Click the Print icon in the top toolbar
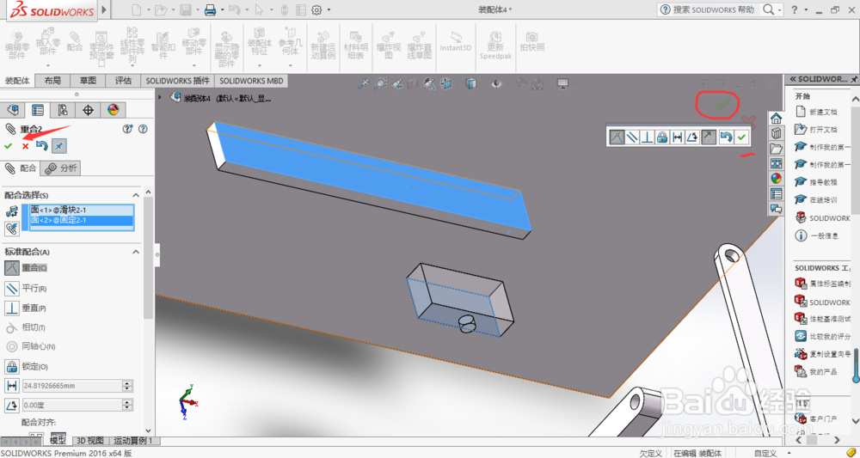Image resolution: width=860 pixels, height=458 pixels. [210, 9]
